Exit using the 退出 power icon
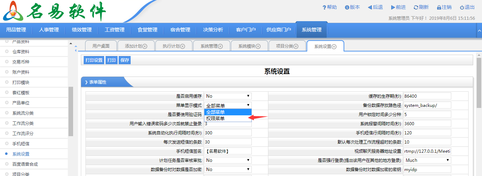Viewport: 482px width, 176px height. (x=462, y=7)
